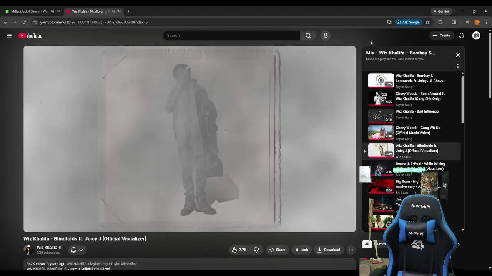Open the tab search side icon

tap(454, 22)
